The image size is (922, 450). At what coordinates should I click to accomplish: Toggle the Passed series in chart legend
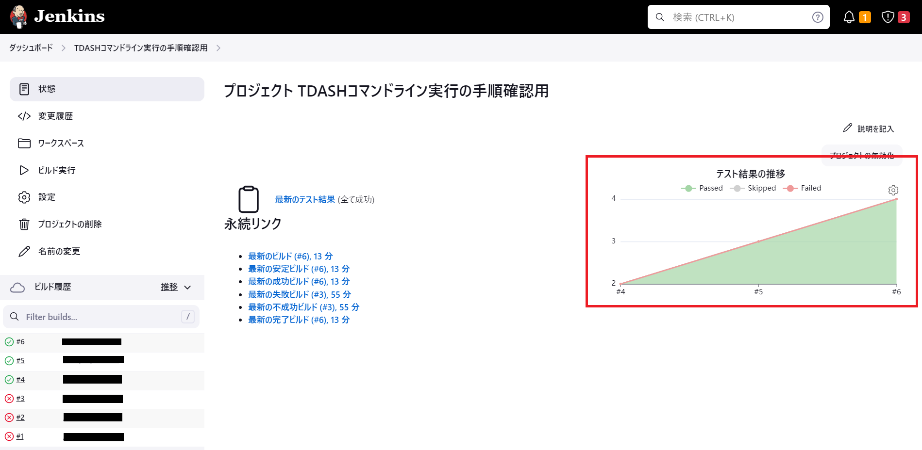coord(702,188)
